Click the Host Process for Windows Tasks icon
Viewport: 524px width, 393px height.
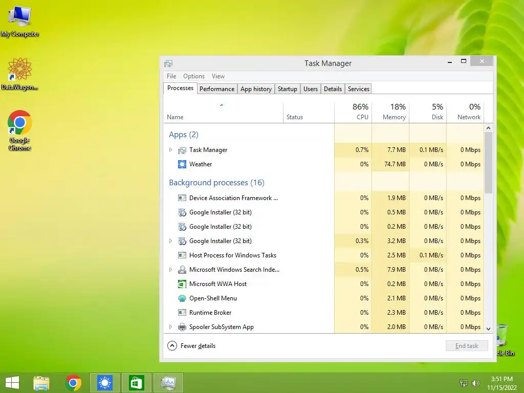182,255
